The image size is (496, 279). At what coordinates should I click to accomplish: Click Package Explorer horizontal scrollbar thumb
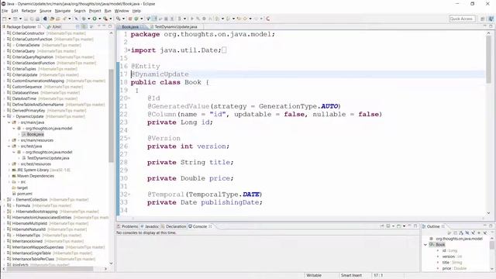pos(49,269)
